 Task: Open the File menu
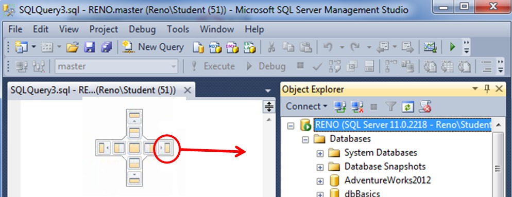coord(15,29)
